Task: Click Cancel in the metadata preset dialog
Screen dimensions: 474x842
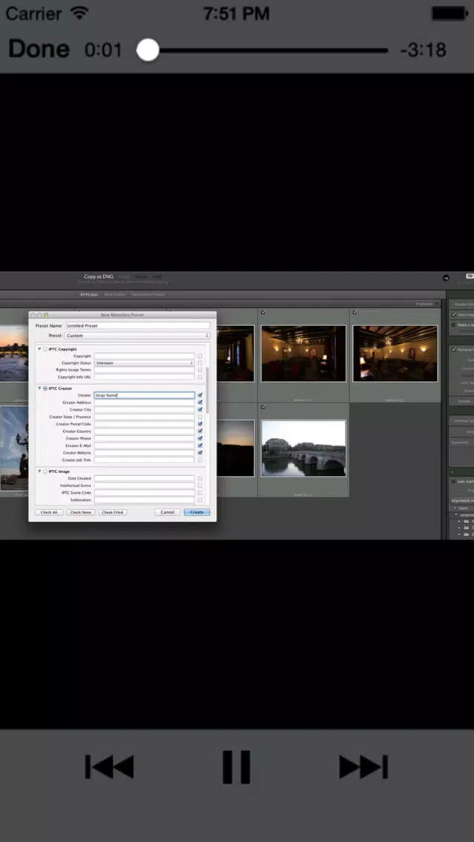Action: (167, 512)
